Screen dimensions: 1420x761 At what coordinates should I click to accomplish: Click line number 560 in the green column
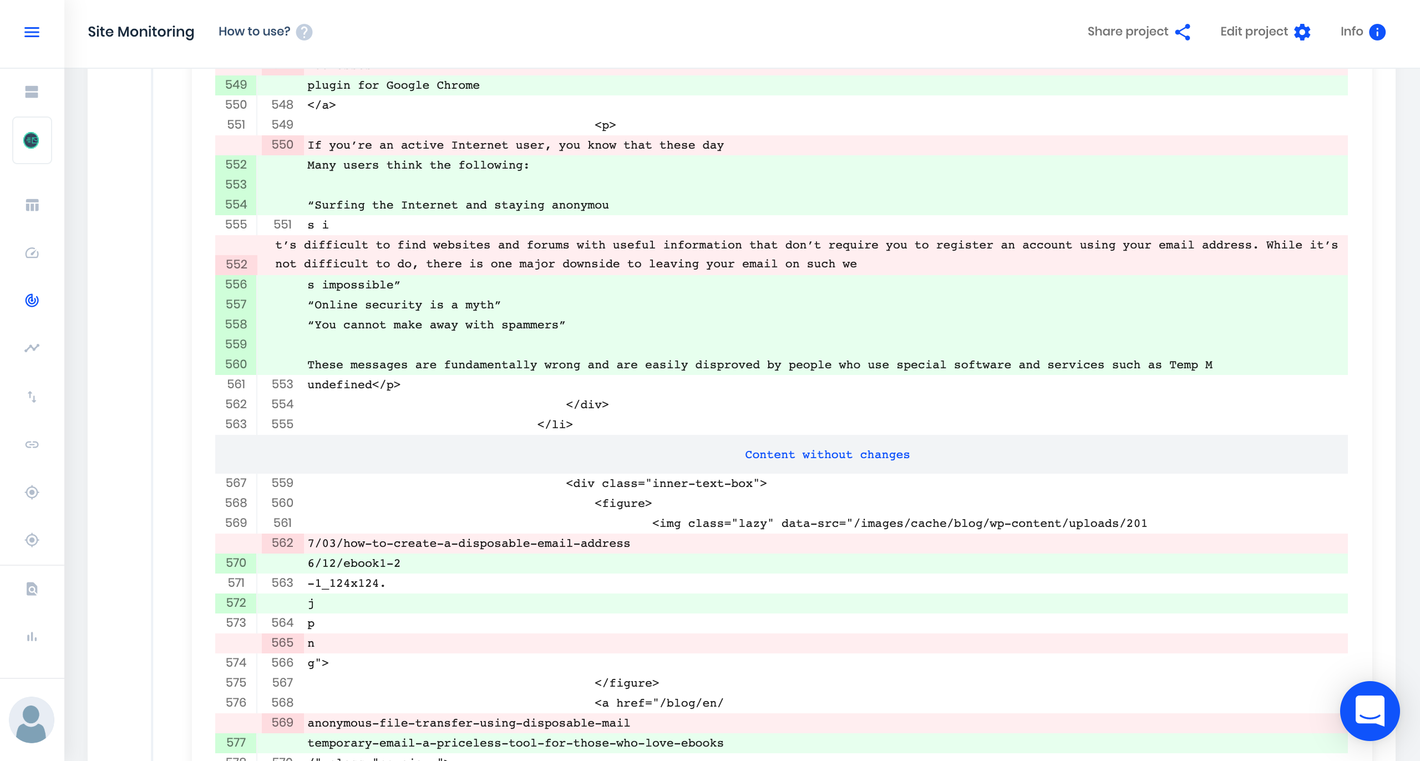(x=236, y=364)
